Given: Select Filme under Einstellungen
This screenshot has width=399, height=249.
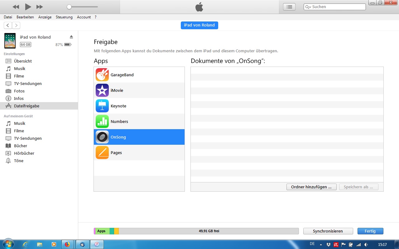Looking at the screenshot, I should point(39,76).
